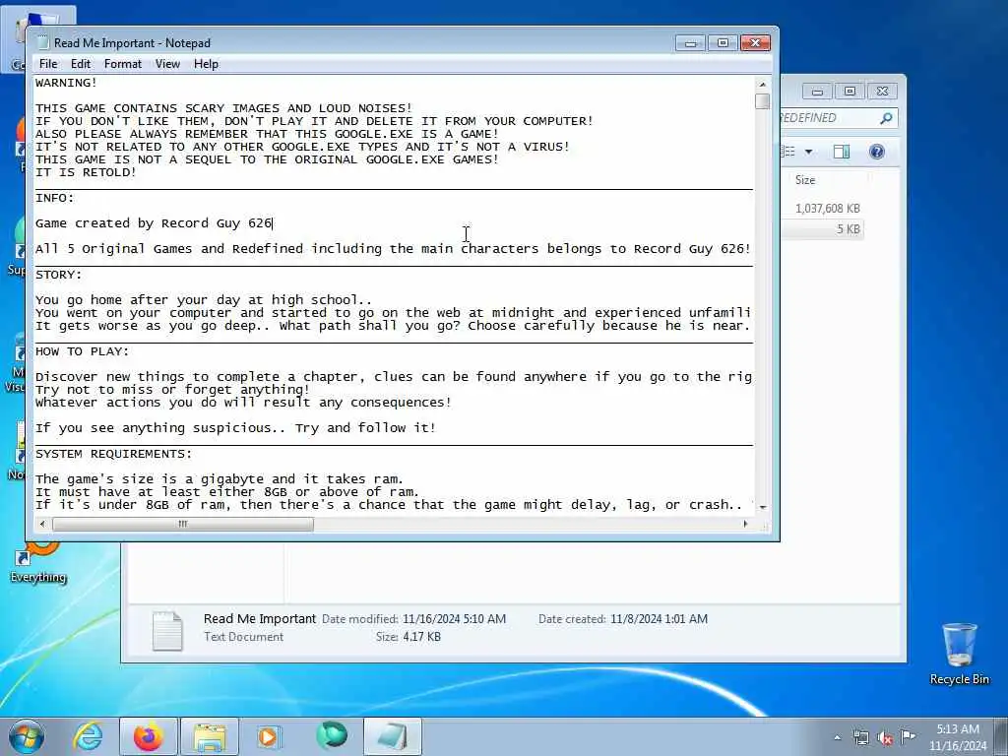
Task: Click Date modified value 11/16/2024 5:10 AM
Action: click(x=455, y=619)
